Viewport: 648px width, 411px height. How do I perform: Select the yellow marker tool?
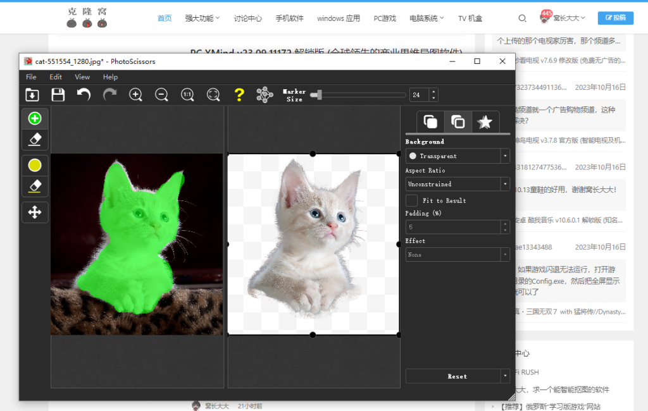[35, 165]
